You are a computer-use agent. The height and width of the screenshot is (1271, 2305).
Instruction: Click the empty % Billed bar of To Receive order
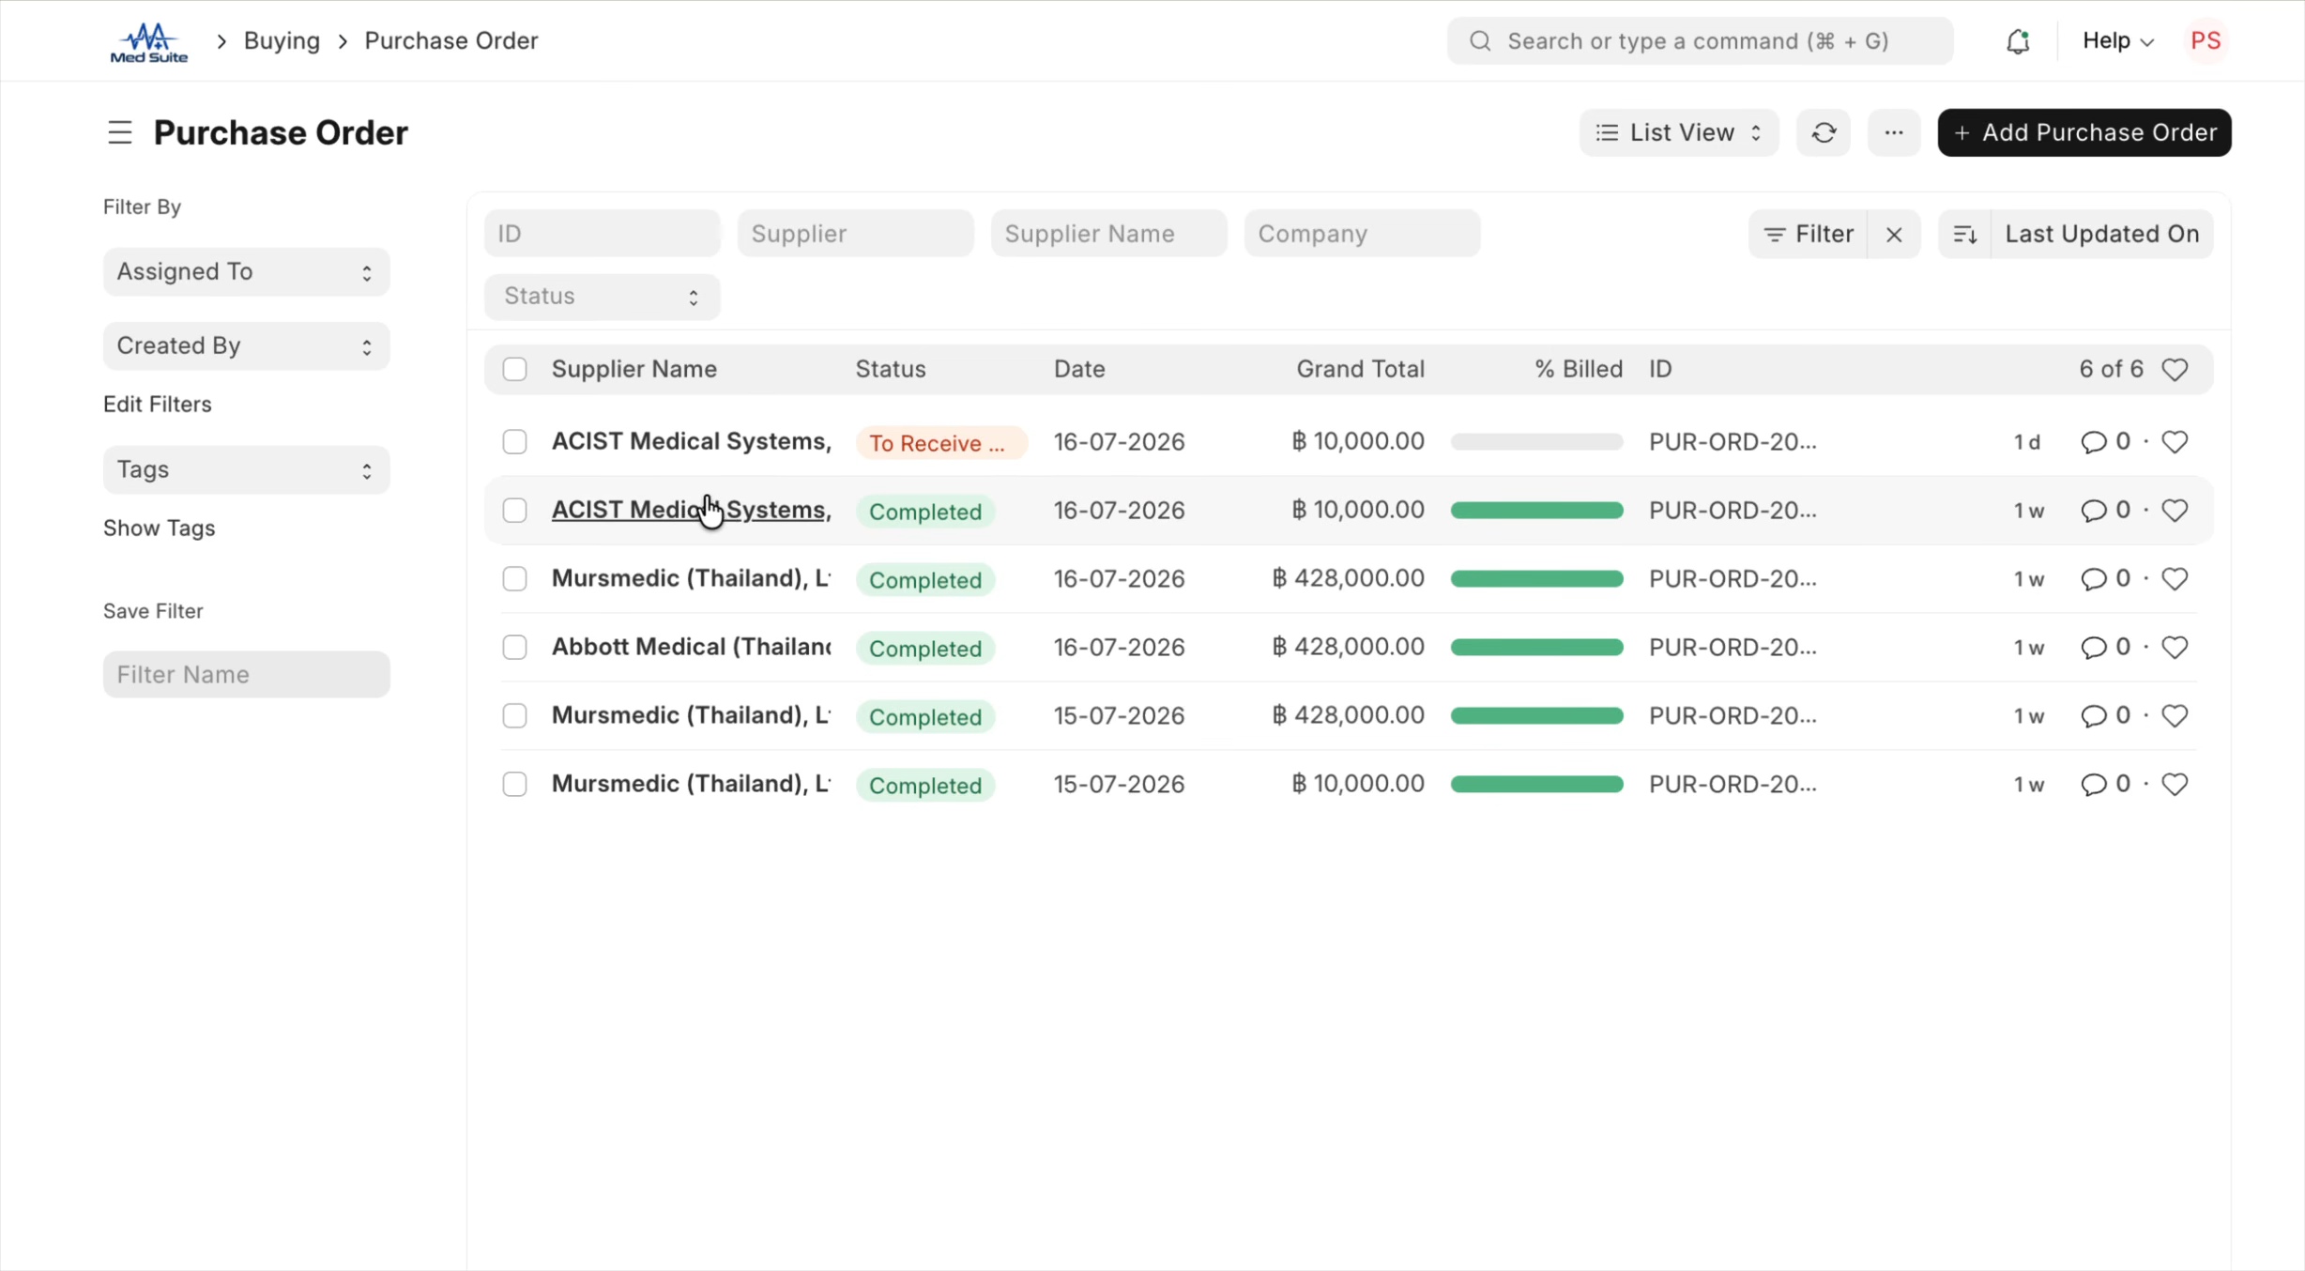coord(1536,442)
